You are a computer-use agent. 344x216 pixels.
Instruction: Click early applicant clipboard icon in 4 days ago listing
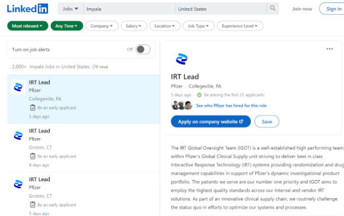pos(33,156)
